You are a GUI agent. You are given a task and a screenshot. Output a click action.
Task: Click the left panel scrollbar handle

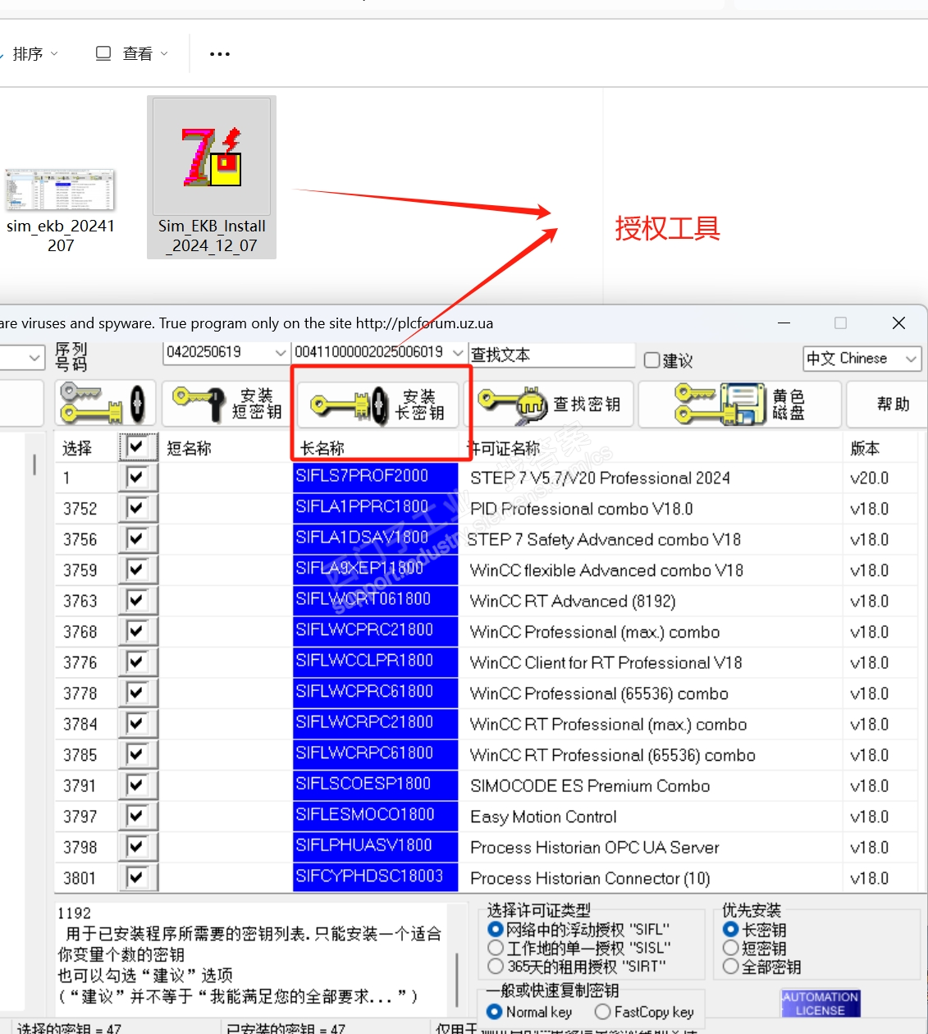point(34,464)
